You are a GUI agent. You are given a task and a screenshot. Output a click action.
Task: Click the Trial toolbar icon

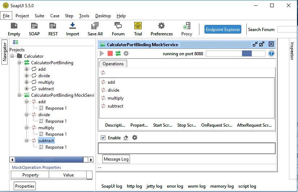click(x=138, y=30)
